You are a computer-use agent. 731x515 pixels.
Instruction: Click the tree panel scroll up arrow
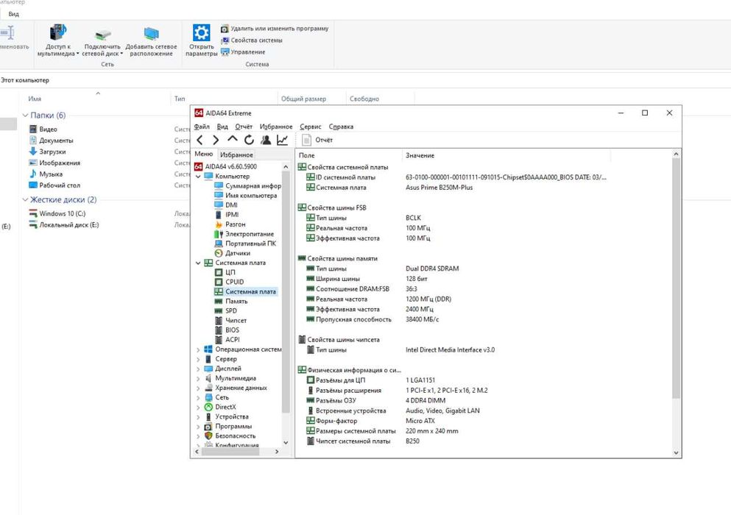(x=286, y=166)
